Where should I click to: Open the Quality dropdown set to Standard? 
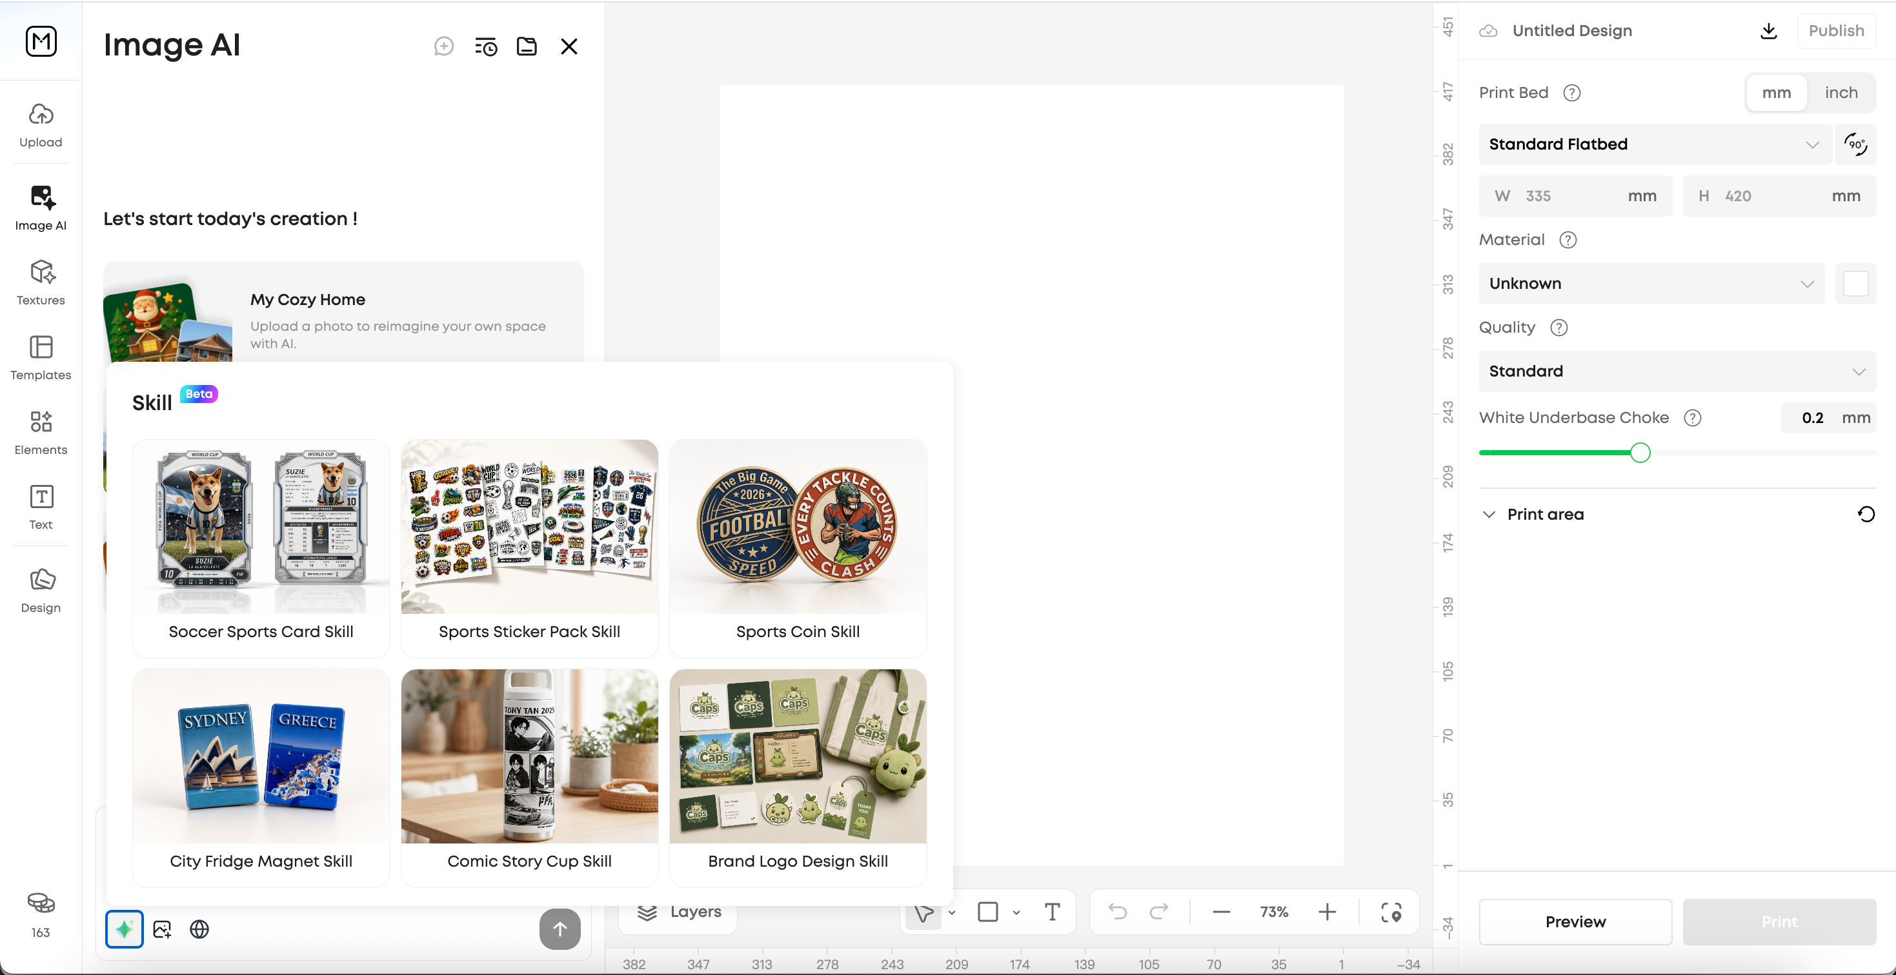1677,371
